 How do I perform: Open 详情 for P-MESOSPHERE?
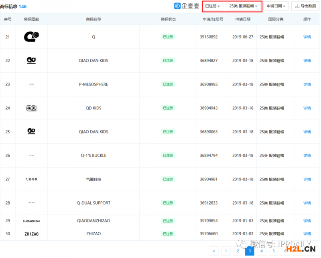[307, 84]
